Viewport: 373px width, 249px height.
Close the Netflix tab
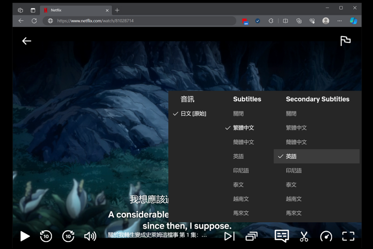tap(107, 10)
